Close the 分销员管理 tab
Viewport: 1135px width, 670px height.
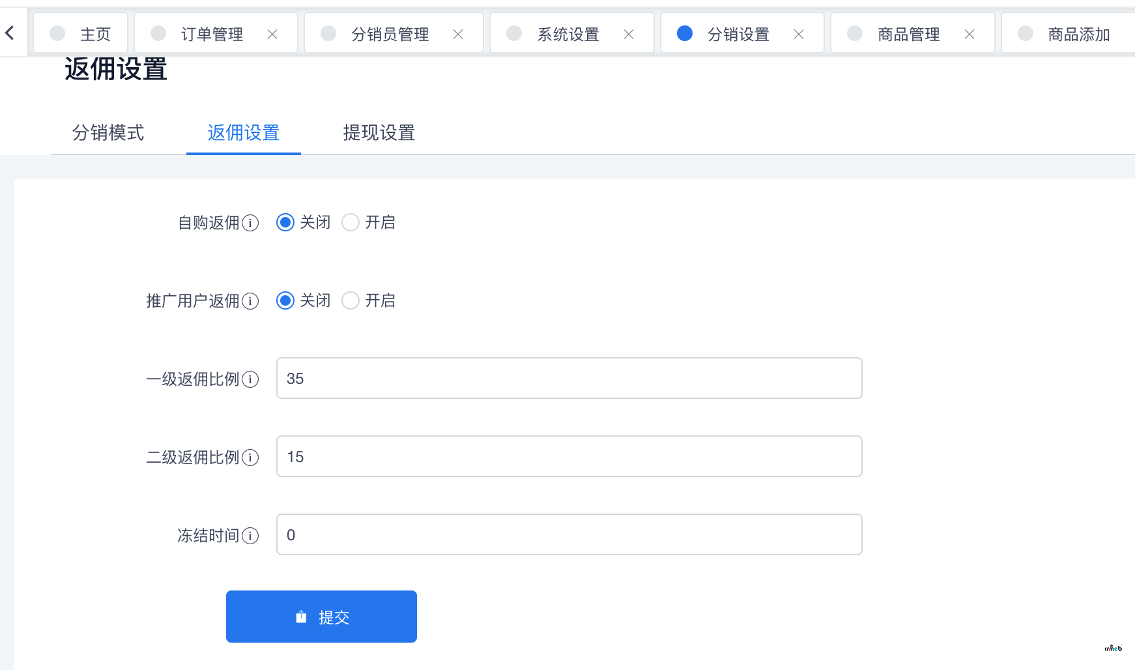(x=458, y=34)
